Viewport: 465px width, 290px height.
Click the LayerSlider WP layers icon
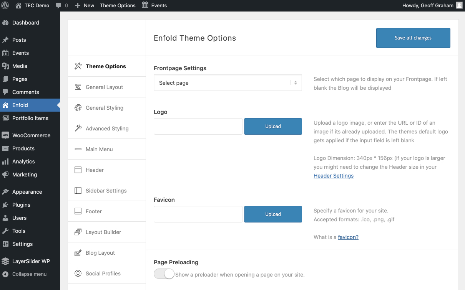5,261
